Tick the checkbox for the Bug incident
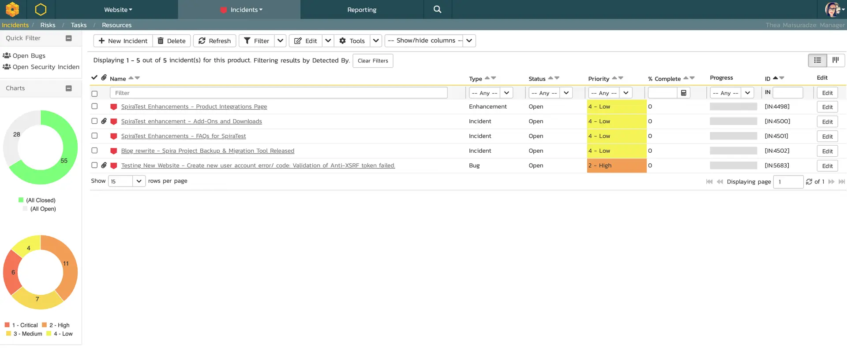The image size is (847, 349). pos(94,165)
